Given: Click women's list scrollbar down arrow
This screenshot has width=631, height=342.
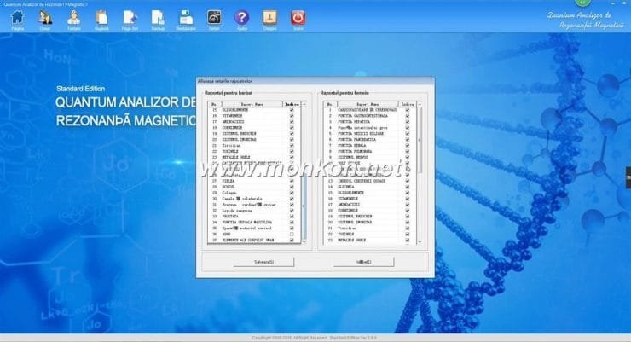Looking at the screenshot, I should click(x=420, y=242).
